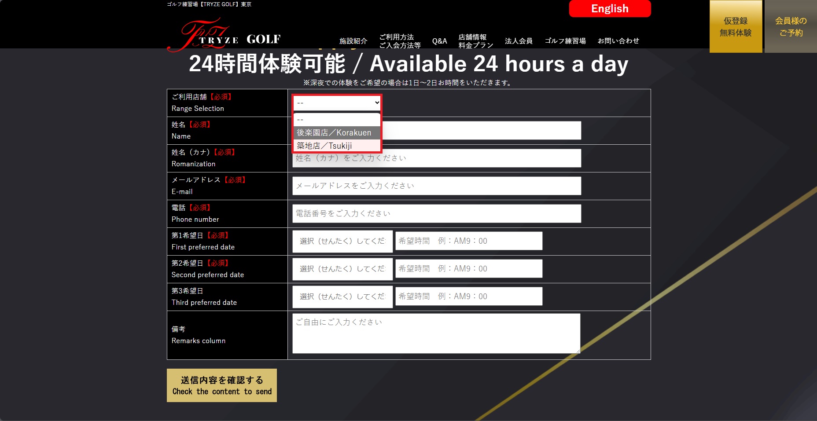Viewport: 817px width, 421px height.
Task: Open the 会員様のご予約 member reservation button
Action: (791, 26)
